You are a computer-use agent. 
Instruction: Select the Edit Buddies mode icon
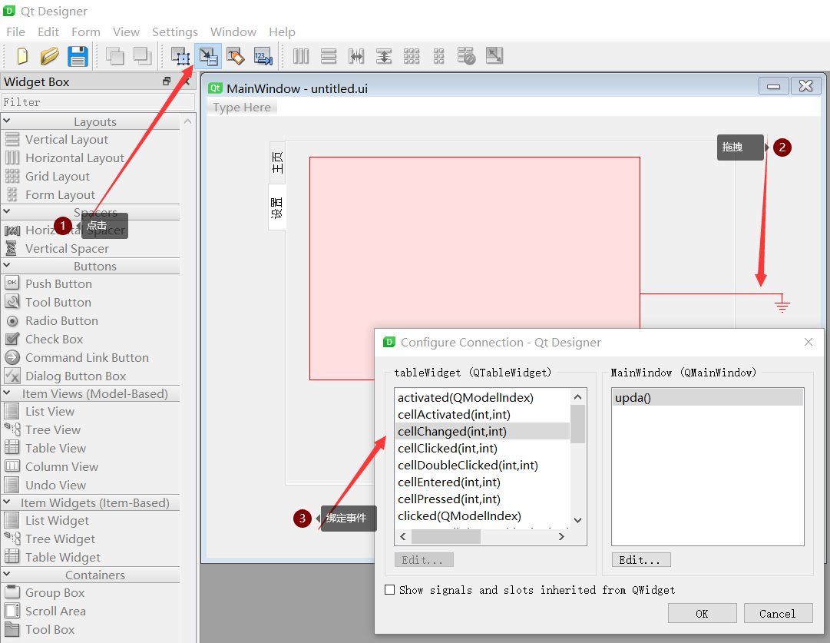(x=236, y=56)
